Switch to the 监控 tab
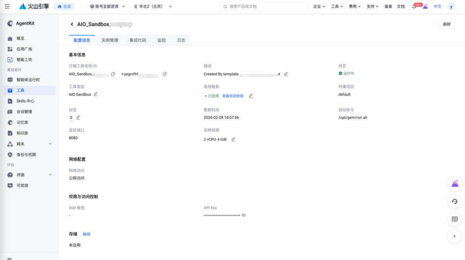The width and height of the screenshot is (465, 260). [x=161, y=40]
